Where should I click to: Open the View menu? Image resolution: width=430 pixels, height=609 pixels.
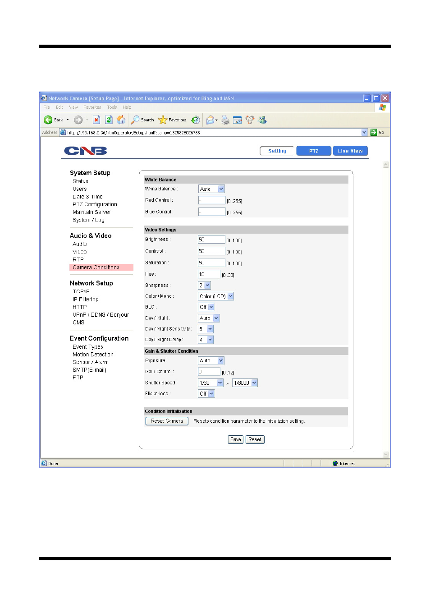73,107
